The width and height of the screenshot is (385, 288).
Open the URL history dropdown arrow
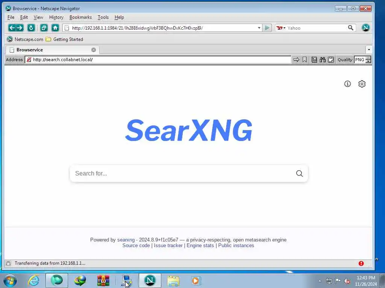259,28
